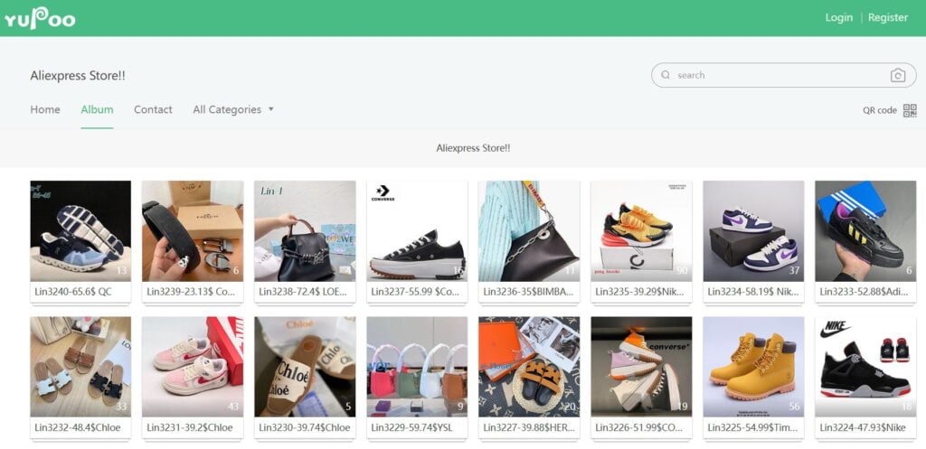Open Lin3229 YSL bags album thumbnail
This screenshot has height=449, width=926.
(417, 367)
